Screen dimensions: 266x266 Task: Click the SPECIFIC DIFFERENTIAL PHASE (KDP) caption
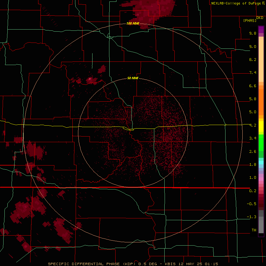(x=92, y=264)
